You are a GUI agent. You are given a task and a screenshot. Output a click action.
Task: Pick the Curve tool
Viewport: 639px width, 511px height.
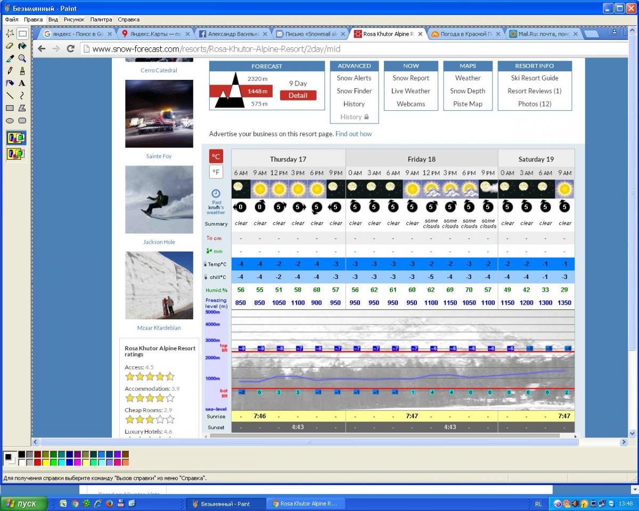(x=22, y=96)
